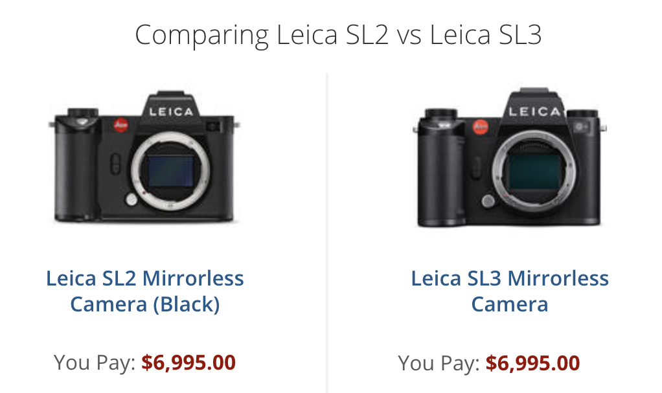This screenshot has height=393, width=662.
Task: Click the SL3 price of $6,995.00
Action: point(532,363)
